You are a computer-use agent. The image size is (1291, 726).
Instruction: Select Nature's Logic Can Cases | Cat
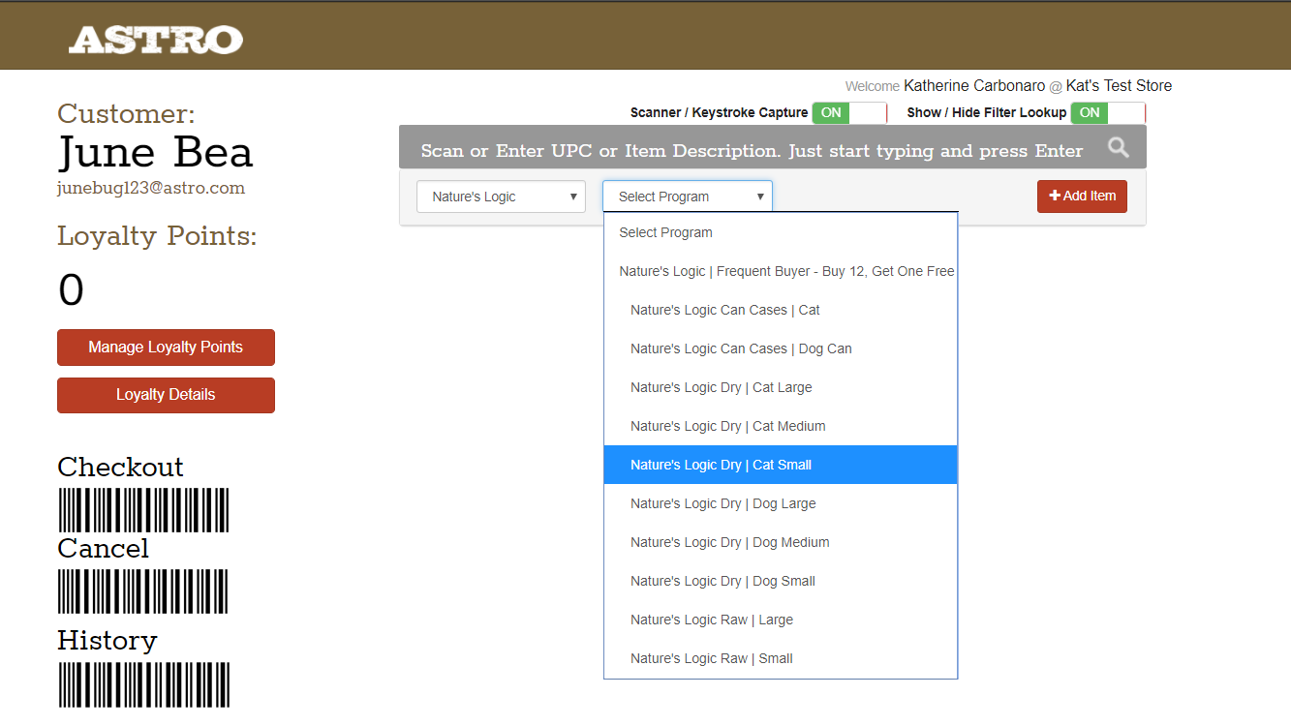pos(781,310)
